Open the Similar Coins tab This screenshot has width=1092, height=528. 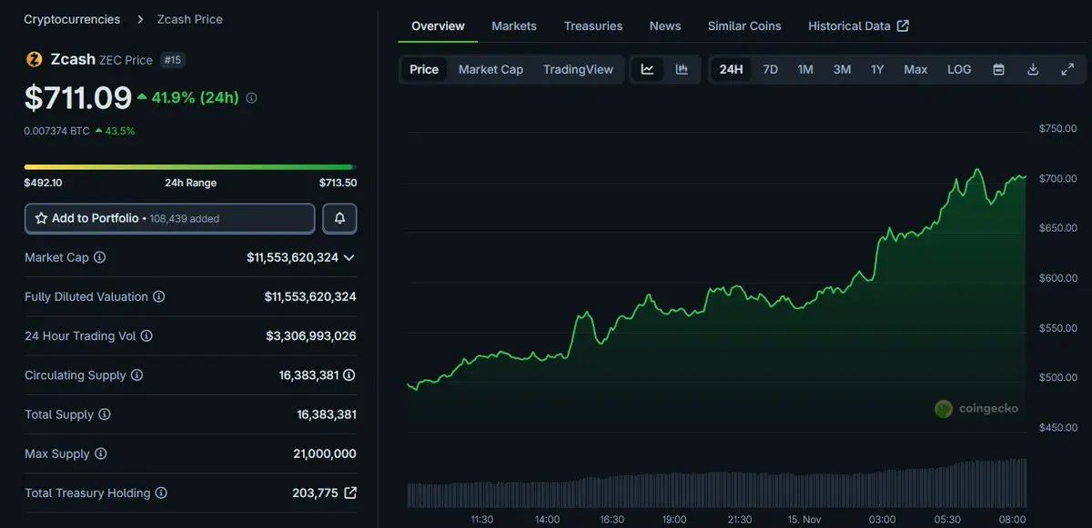pyautogui.click(x=744, y=25)
